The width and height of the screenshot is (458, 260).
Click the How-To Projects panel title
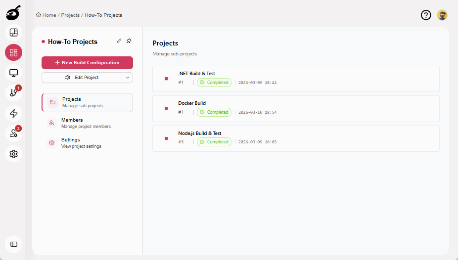click(x=72, y=42)
